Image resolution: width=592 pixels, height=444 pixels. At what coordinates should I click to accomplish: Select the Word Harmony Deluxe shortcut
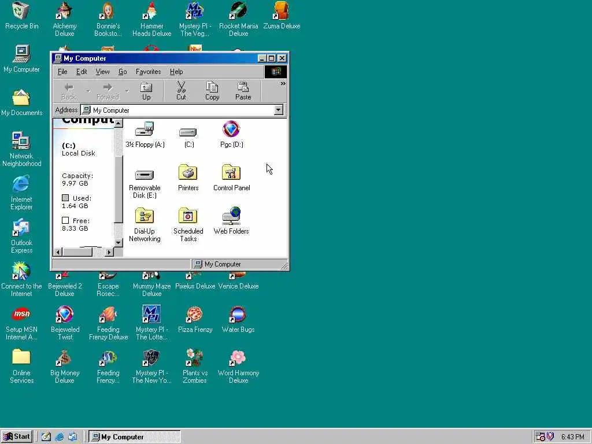(x=238, y=366)
